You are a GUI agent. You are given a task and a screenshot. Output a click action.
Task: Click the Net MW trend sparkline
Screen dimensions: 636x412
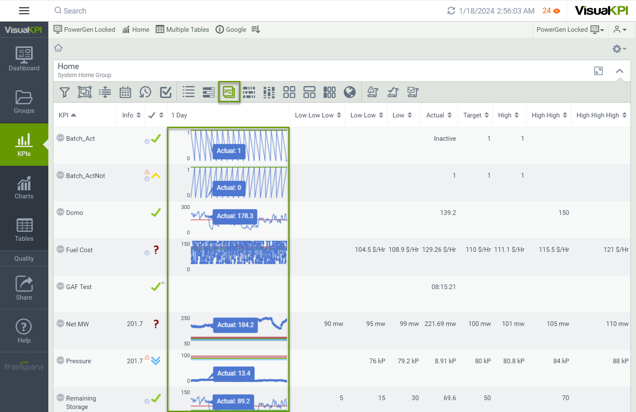tap(239, 330)
